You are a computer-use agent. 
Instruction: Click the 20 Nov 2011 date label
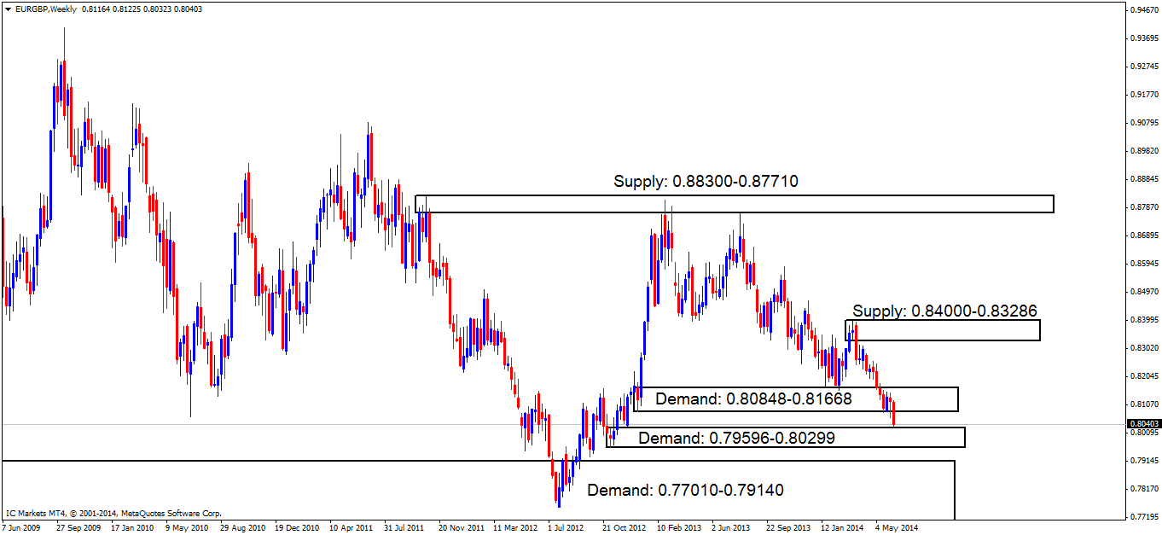[462, 528]
